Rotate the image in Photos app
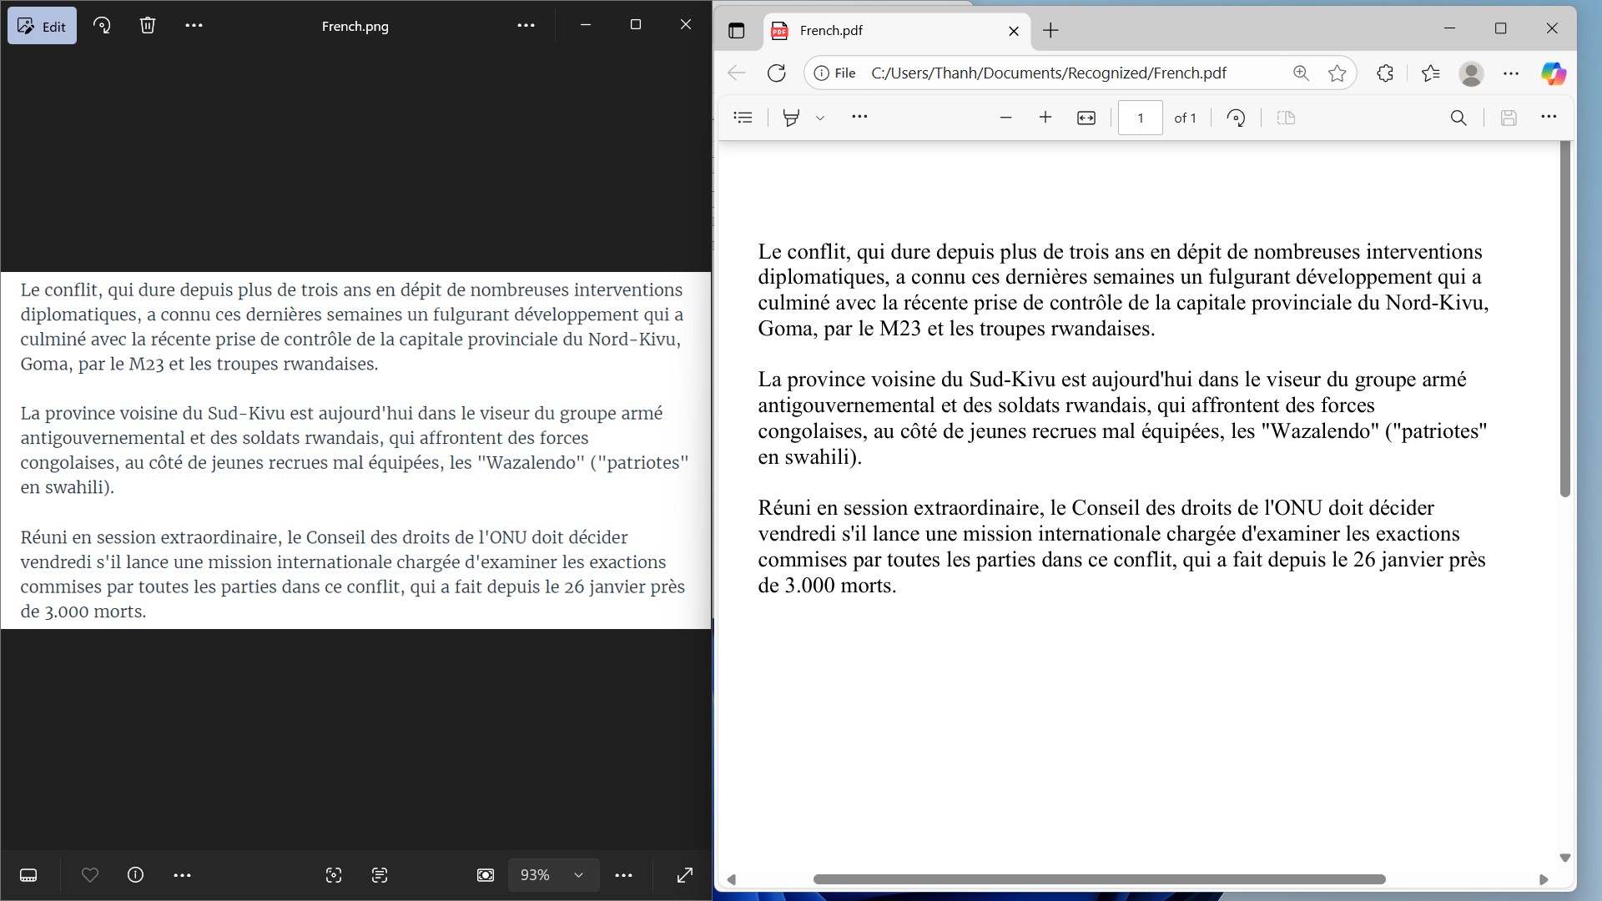 tap(102, 26)
